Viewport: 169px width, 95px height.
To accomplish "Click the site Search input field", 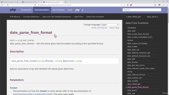I will [x=142, y=10].
